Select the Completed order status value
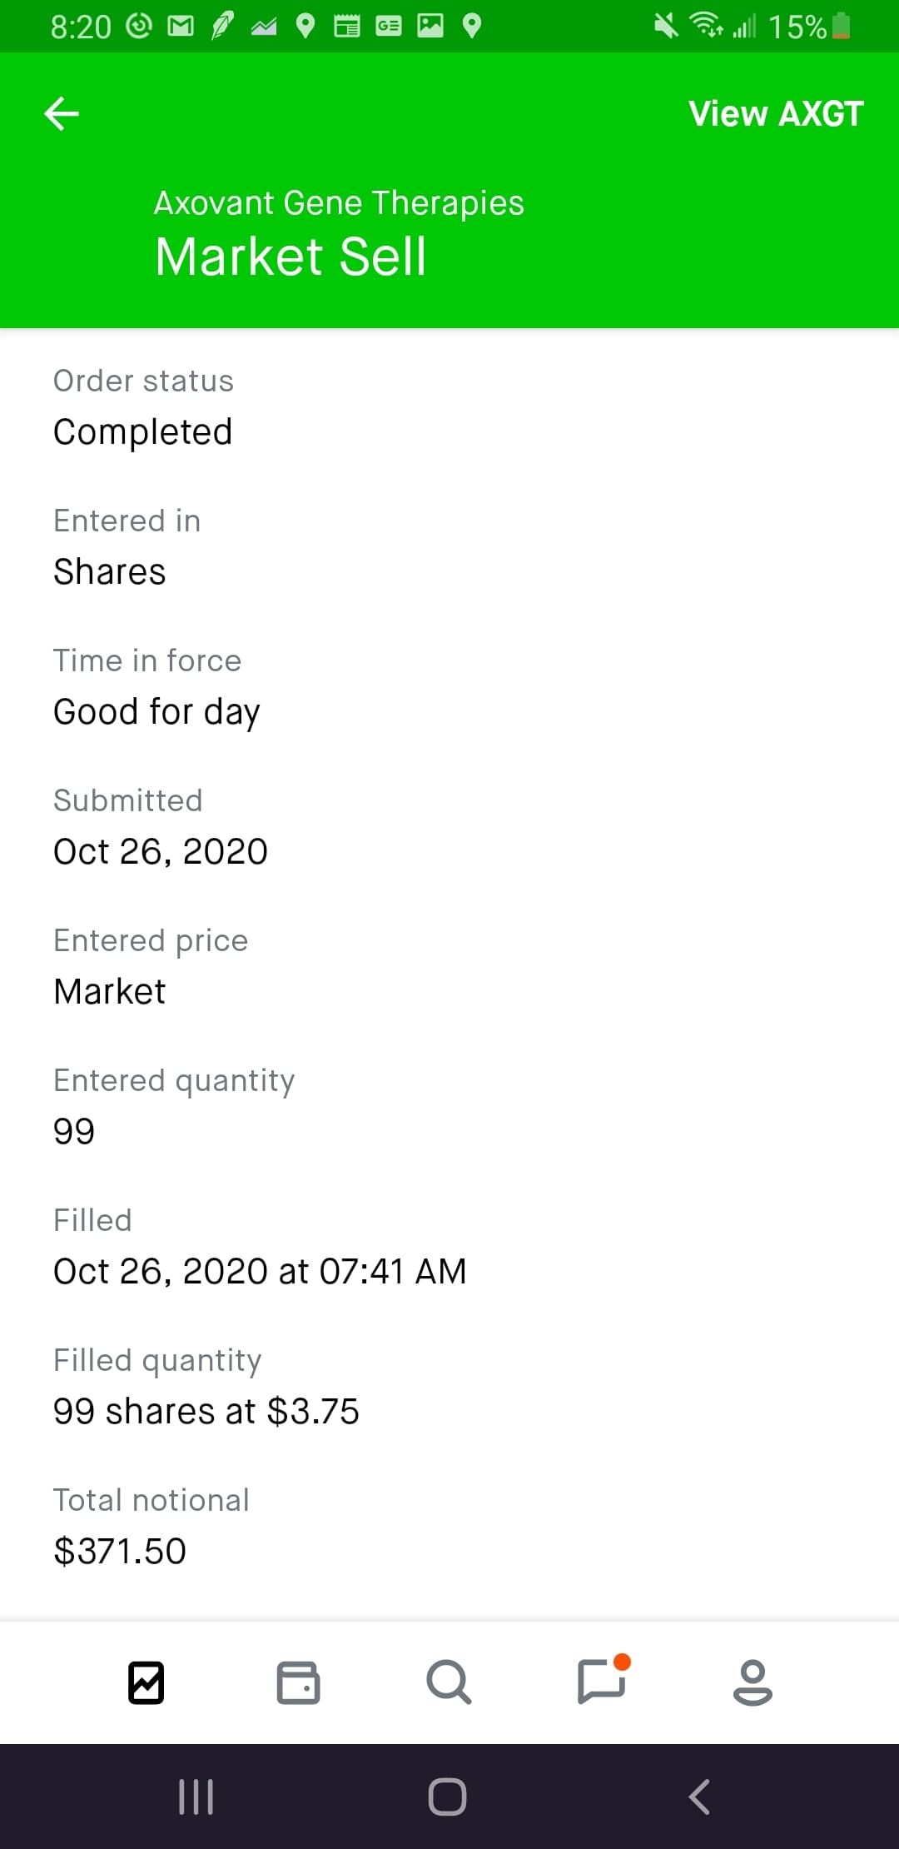 click(x=142, y=431)
